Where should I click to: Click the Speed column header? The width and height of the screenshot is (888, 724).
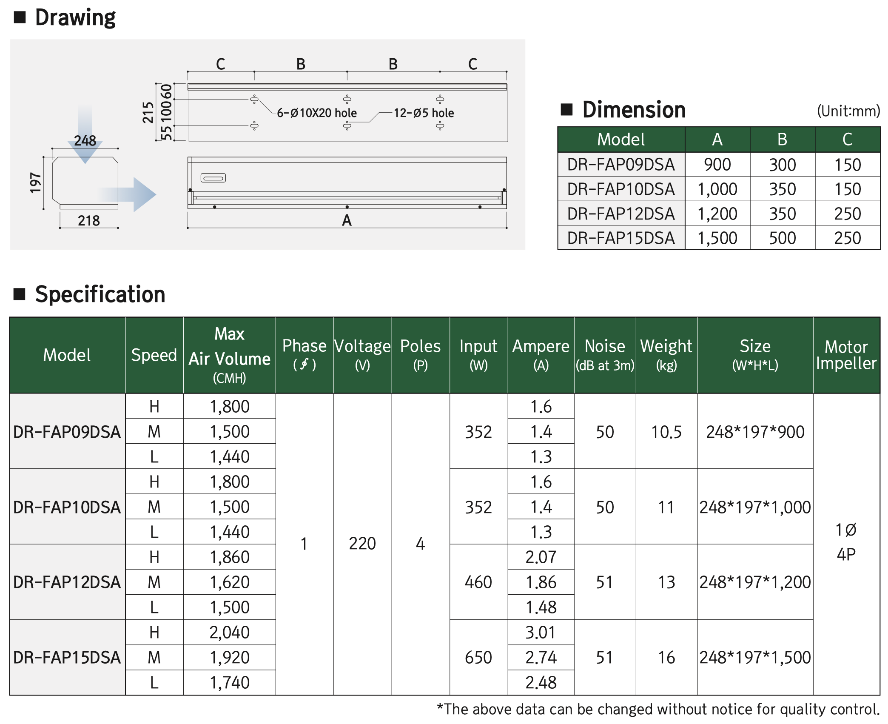click(154, 355)
